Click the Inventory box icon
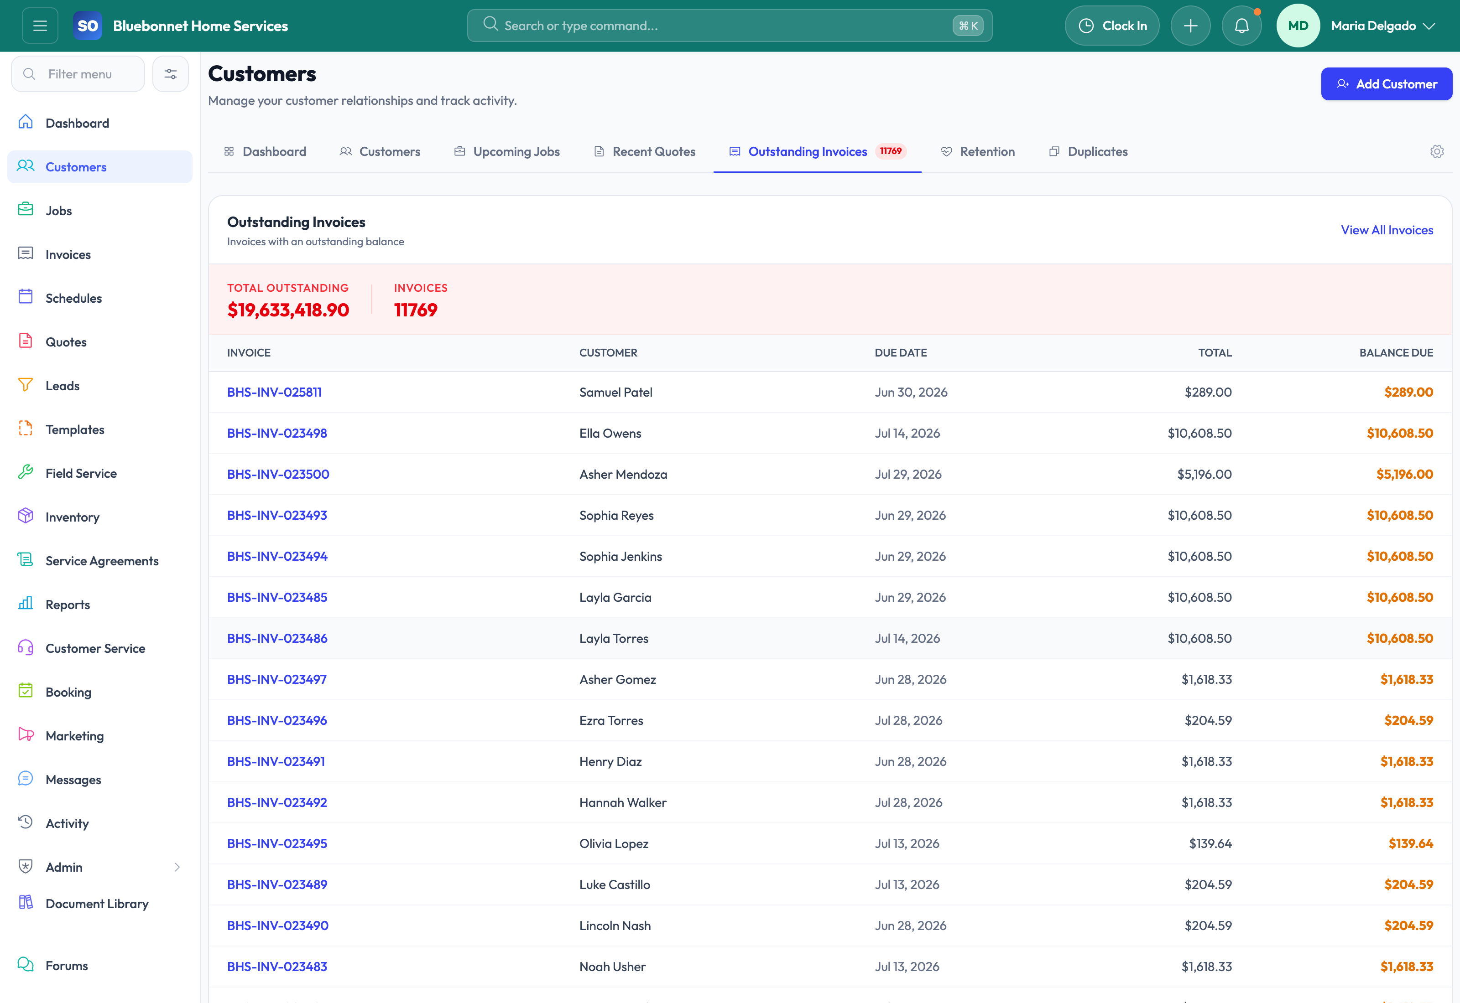Viewport: 1460px width, 1003px height. pos(25,516)
